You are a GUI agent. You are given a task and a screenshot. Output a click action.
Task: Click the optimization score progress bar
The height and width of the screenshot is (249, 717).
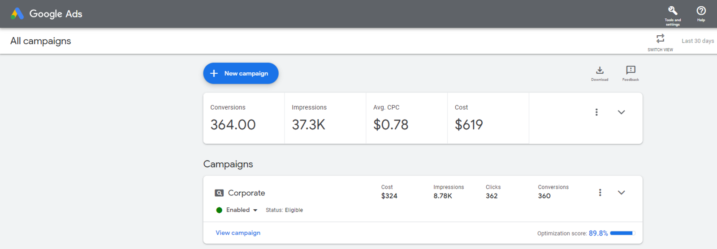coord(622,233)
